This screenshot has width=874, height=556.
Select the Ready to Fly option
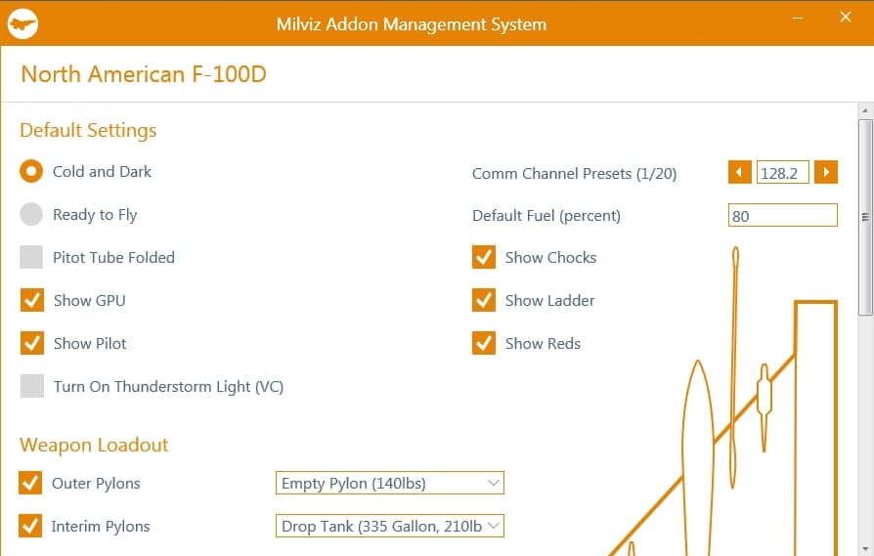[32, 214]
